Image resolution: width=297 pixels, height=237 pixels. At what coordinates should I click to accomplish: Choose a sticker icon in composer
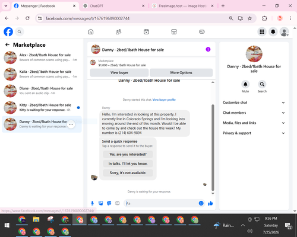[x=109, y=203]
